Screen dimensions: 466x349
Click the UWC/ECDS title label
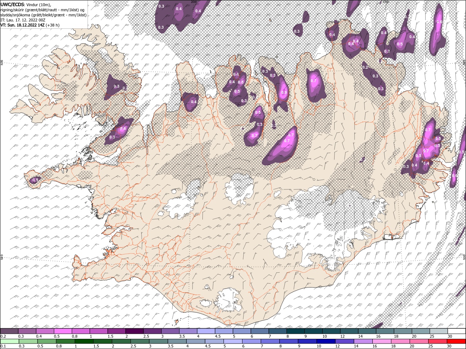(12, 4)
